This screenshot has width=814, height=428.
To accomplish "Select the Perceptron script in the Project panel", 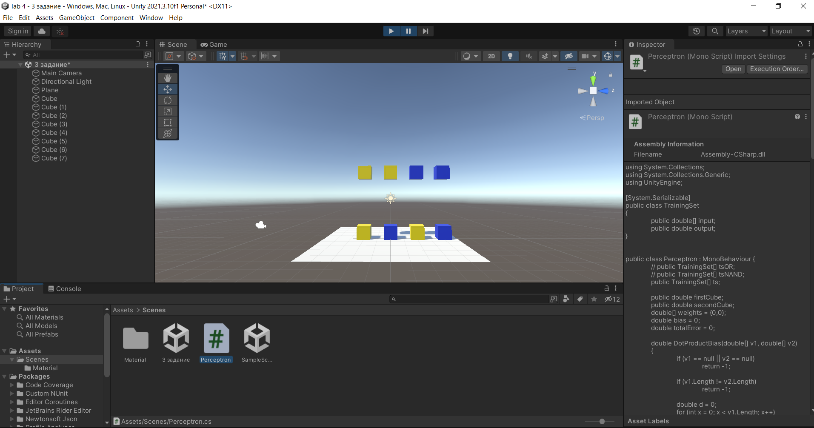I will pyautogui.click(x=216, y=338).
